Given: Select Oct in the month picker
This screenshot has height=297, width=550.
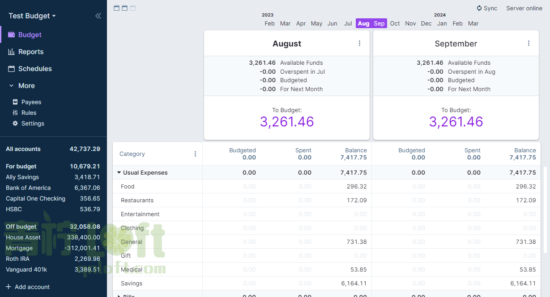Looking at the screenshot, I should pyautogui.click(x=395, y=24).
